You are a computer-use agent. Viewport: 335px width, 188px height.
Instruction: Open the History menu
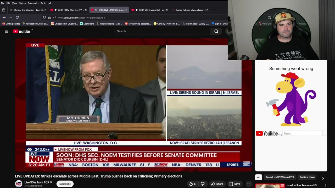coord(22,3)
